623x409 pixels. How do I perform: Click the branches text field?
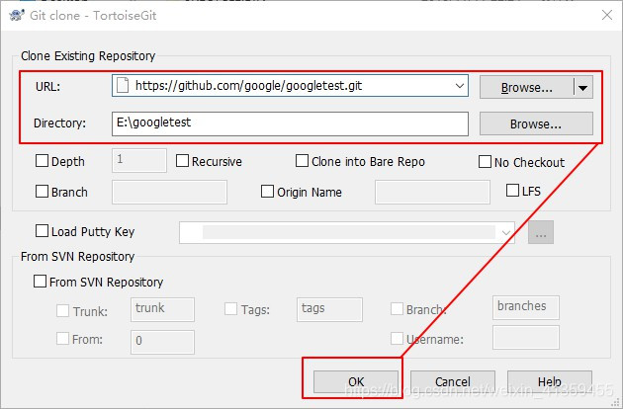coord(526,307)
